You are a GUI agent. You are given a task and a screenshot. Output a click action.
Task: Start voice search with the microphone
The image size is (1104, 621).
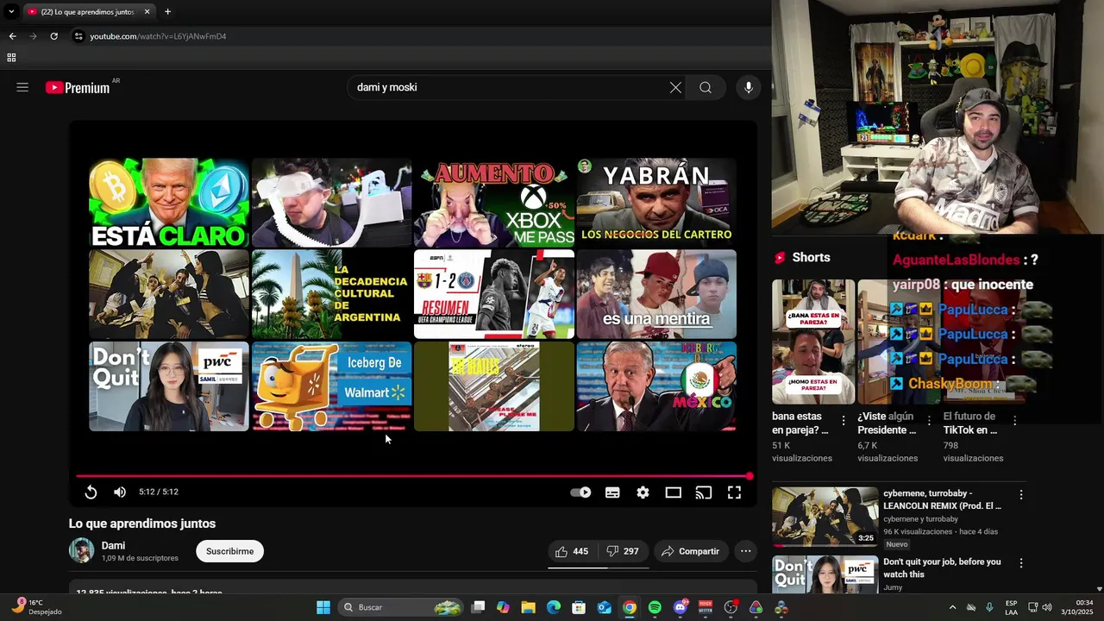748,87
